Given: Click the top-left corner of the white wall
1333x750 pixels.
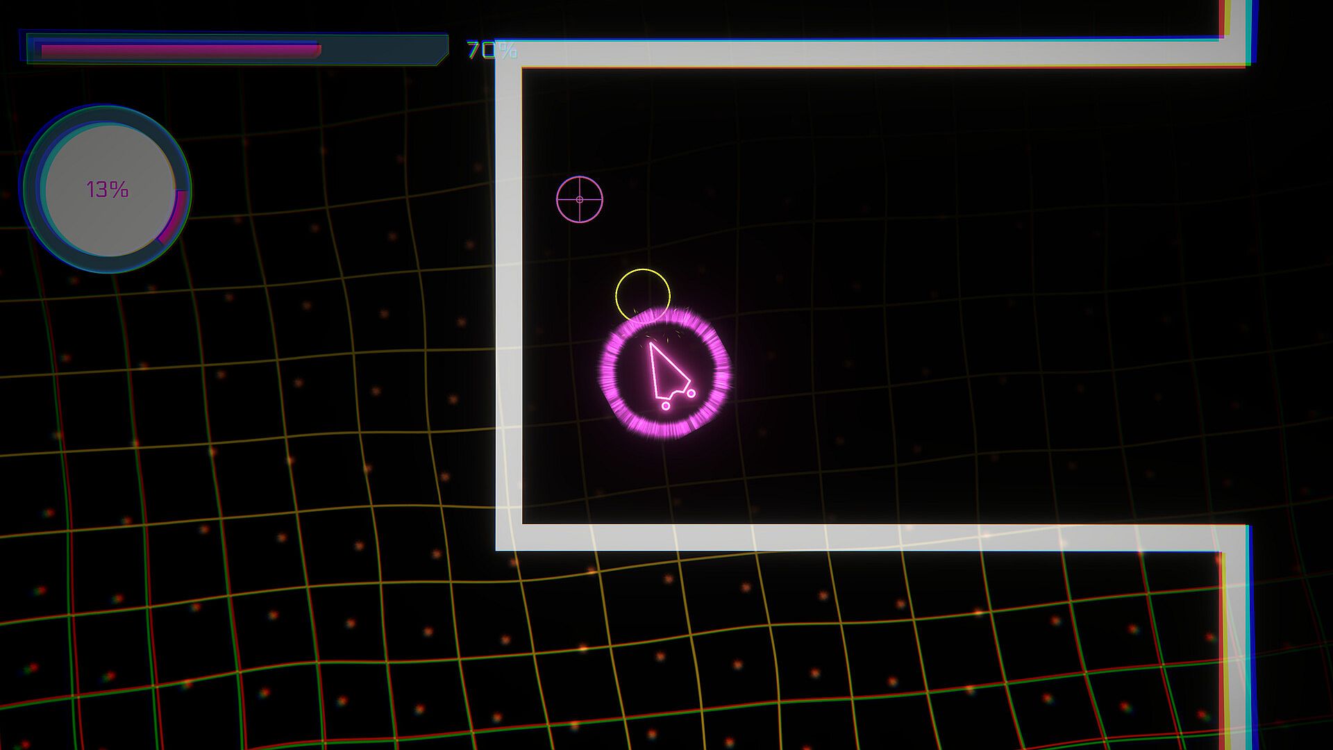Looking at the screenshot, I should 508,53.
